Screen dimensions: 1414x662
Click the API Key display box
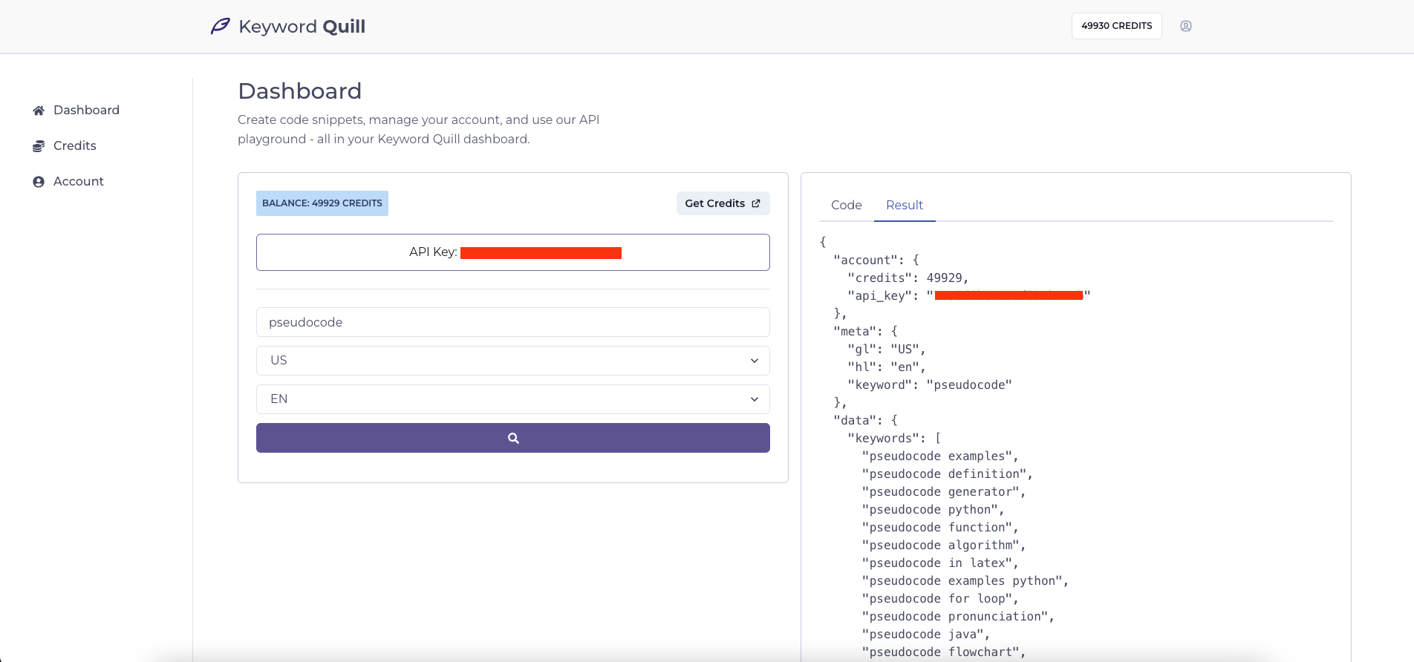point(513,252)
